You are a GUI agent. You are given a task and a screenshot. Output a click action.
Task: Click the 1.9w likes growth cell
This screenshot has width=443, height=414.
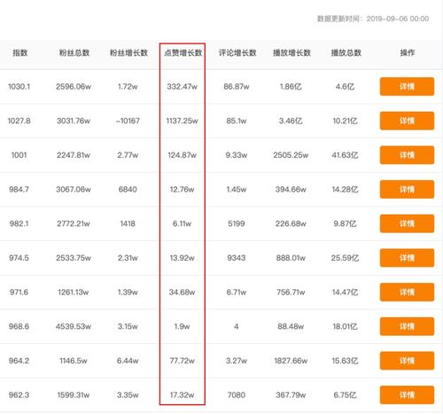pos(182,326)
